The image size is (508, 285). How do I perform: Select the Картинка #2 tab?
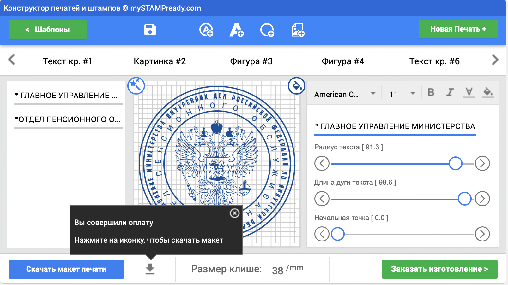tap(160, 61)
